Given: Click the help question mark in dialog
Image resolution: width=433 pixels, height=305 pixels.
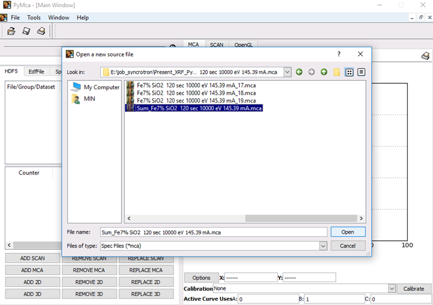Looking at the screenshot, I should [x=339, y=54].
